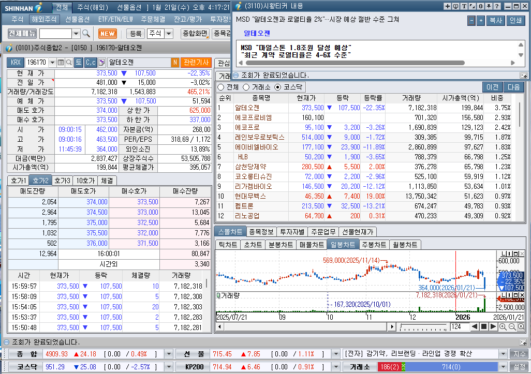Select the 거래소 radio button
Image resolution: width=531 pixels, height=374 pixels.
(246, 87)
